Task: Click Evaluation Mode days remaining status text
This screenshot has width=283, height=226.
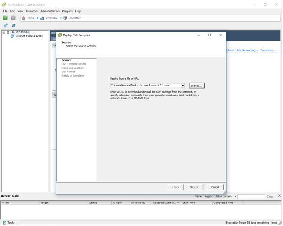Action: pyautogui.click(x=247, y=223)
